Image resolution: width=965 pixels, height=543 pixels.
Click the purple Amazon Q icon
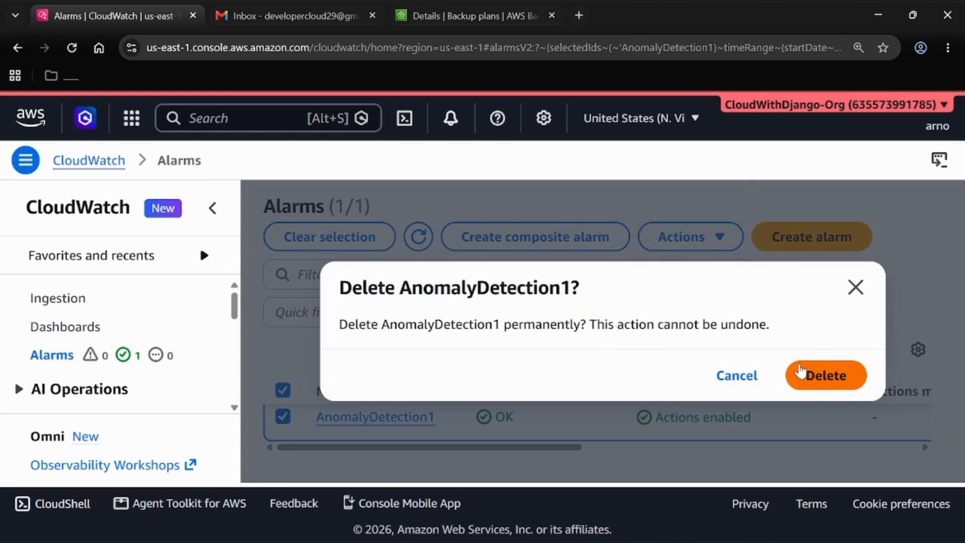[x=85, y=118]
